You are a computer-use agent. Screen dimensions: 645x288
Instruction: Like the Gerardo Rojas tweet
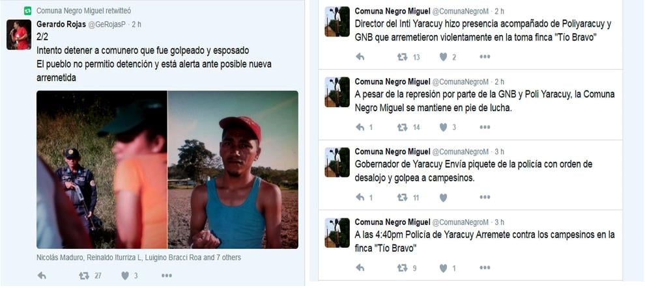[x=125, y=276]
